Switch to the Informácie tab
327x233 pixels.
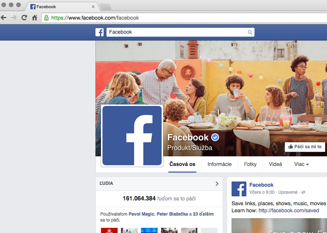pos(219,164)
